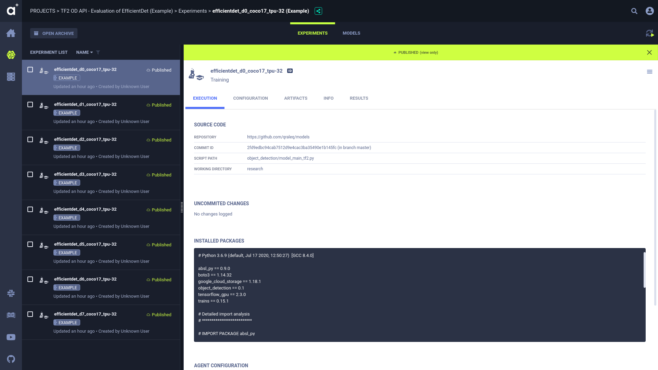Open the YouTube icon in sidebar
658x370 pixels.
pyautogui.click(x=11, y=337)
